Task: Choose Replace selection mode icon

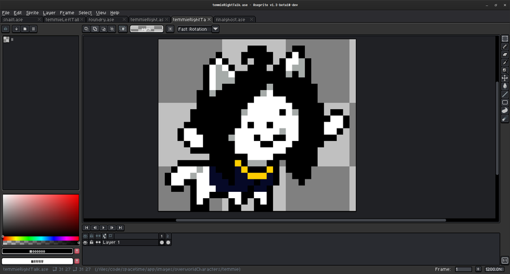Action: [86, 29]
